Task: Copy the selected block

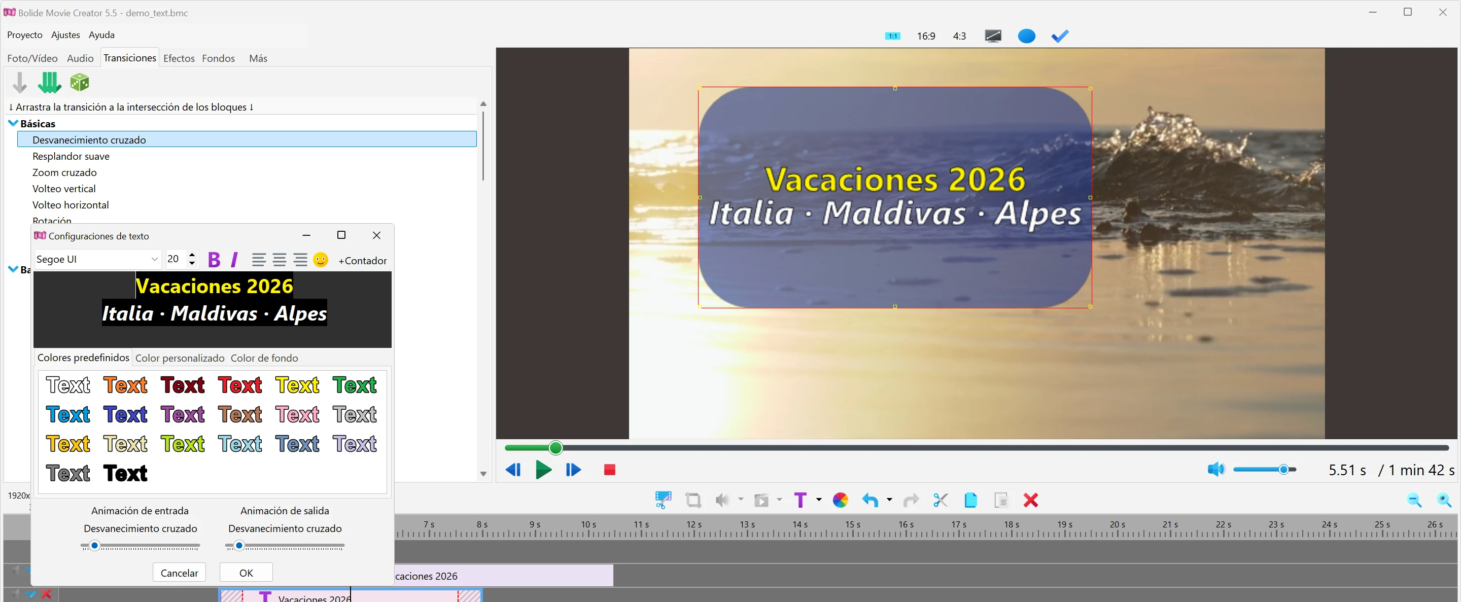Action: (x=970, y=500)
